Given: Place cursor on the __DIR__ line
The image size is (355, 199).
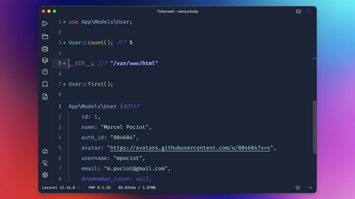Looking at the screenshot, I should pos(80,63).
